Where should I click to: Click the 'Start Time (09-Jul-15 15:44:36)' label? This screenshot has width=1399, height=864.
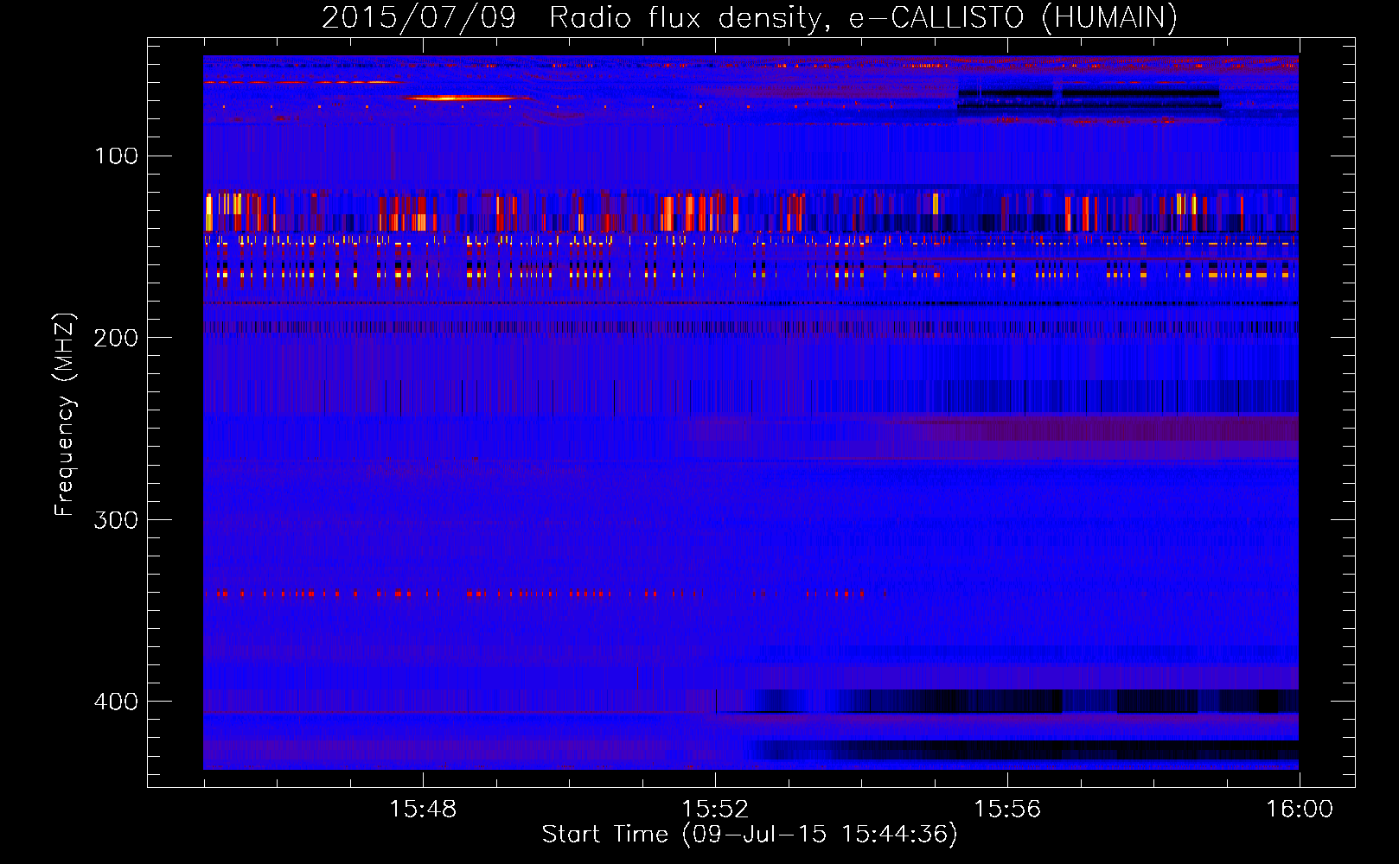[x=750, y=835]
